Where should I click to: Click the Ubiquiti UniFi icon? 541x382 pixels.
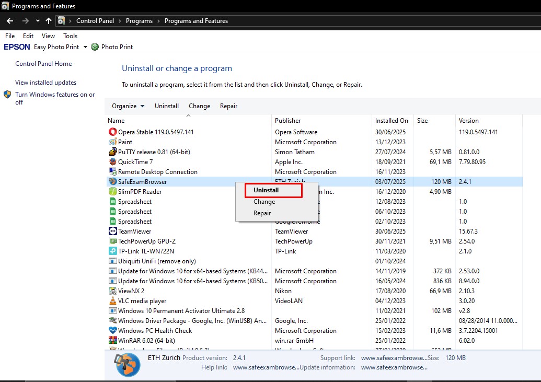[x=112, y=261]
